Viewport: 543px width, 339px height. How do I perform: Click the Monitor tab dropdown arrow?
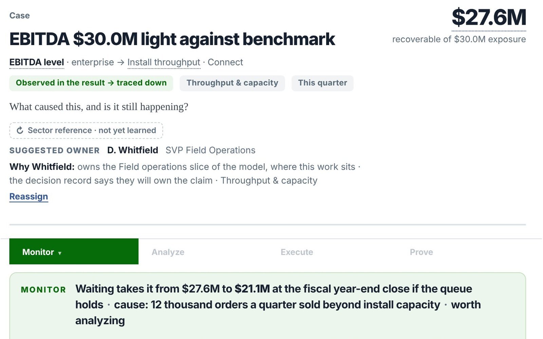click(x=60, y=253)
